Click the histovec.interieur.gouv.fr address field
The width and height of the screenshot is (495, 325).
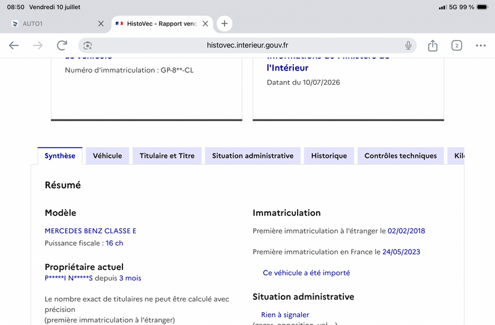pos(247,45)
